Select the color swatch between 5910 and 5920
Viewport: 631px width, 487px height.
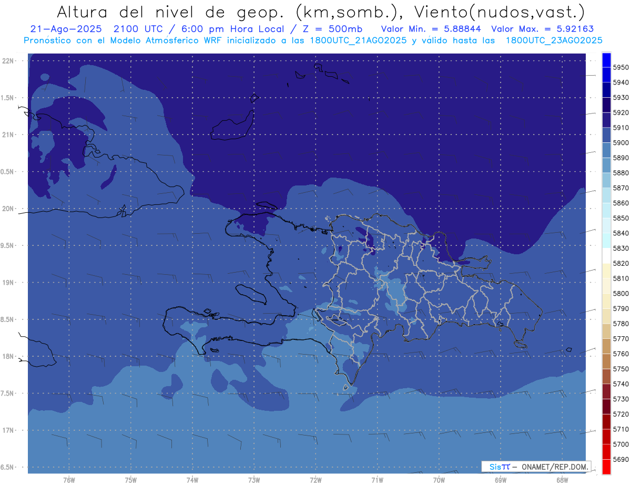point(606,120)
